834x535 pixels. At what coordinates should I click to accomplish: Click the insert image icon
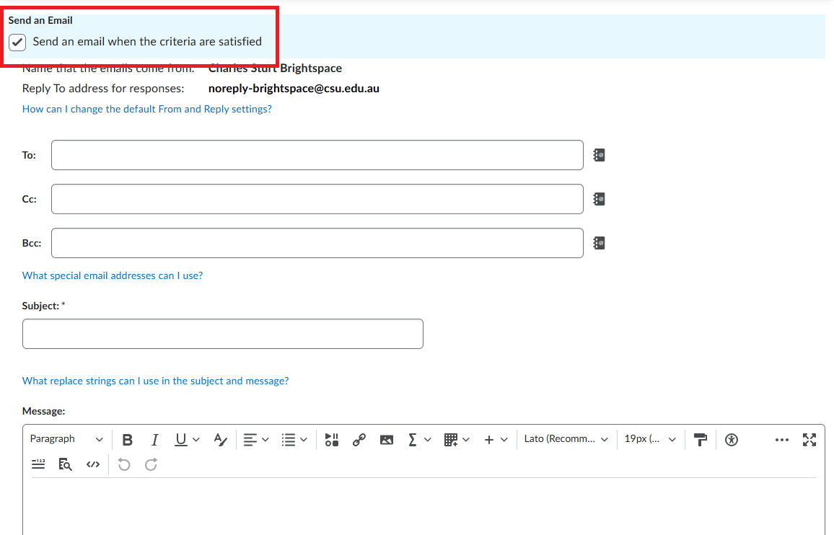click(387, 440)
